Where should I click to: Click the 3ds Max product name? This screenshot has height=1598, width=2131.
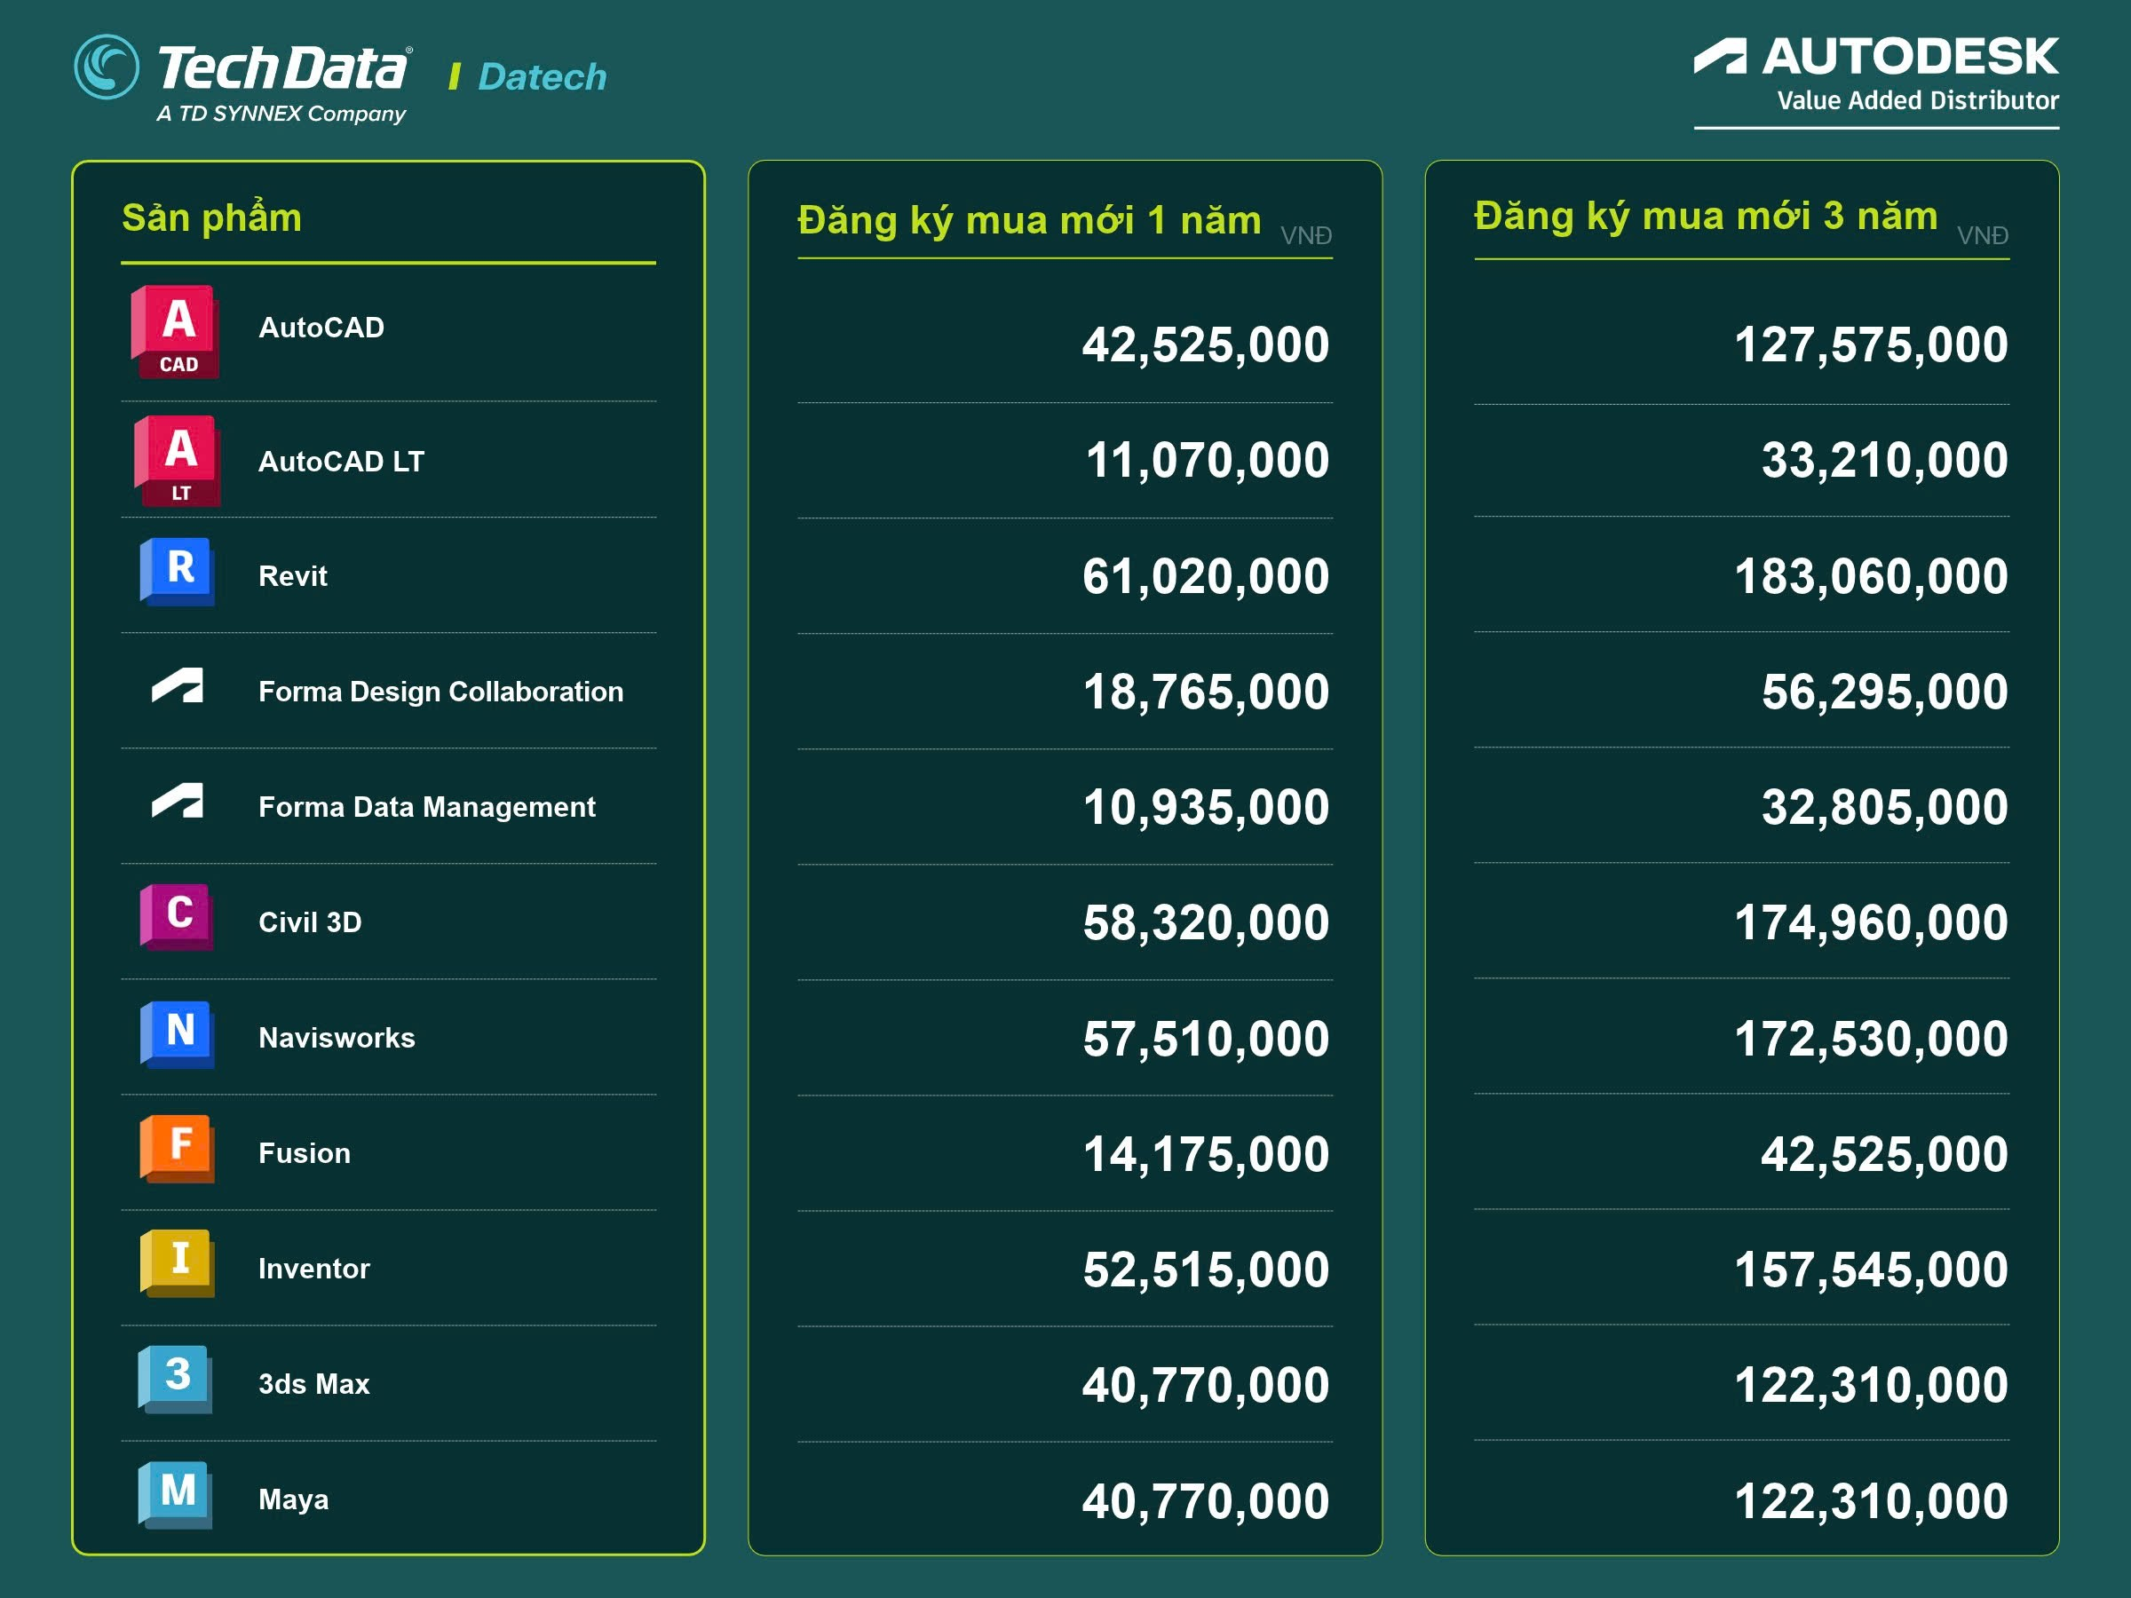(x=314, y=1384)
